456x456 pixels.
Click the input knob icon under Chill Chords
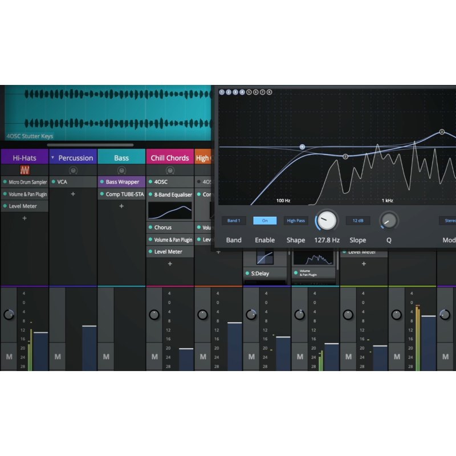click(170, 170)
